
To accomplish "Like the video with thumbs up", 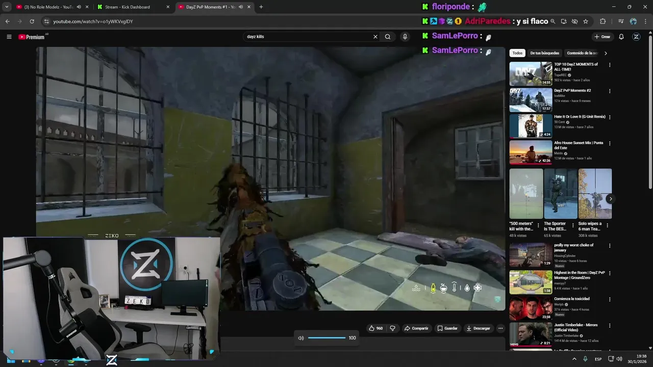I will 375,328.
